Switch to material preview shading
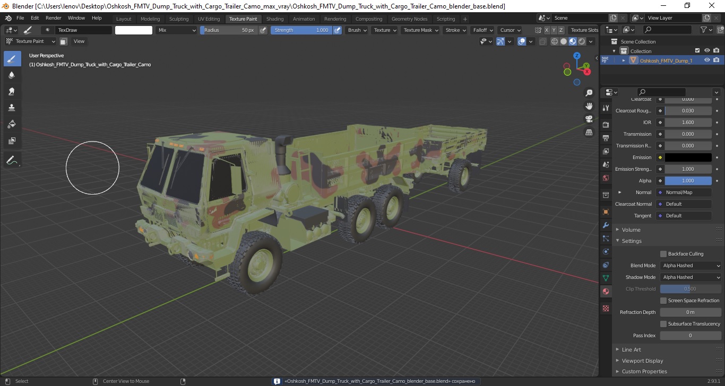The image size is (725, 386). [x=573, y=41]
